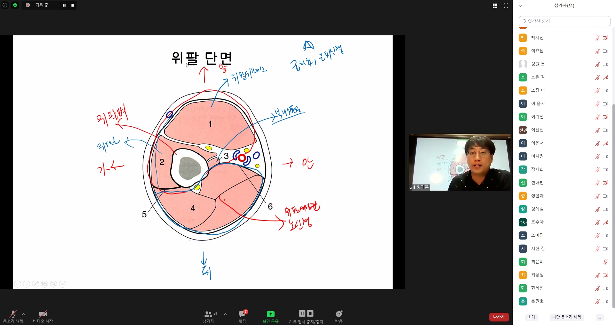The width and height of the screenshot is (615, 325).
Task: Click the previous page arrow under the slide
Action: [18, 284]
